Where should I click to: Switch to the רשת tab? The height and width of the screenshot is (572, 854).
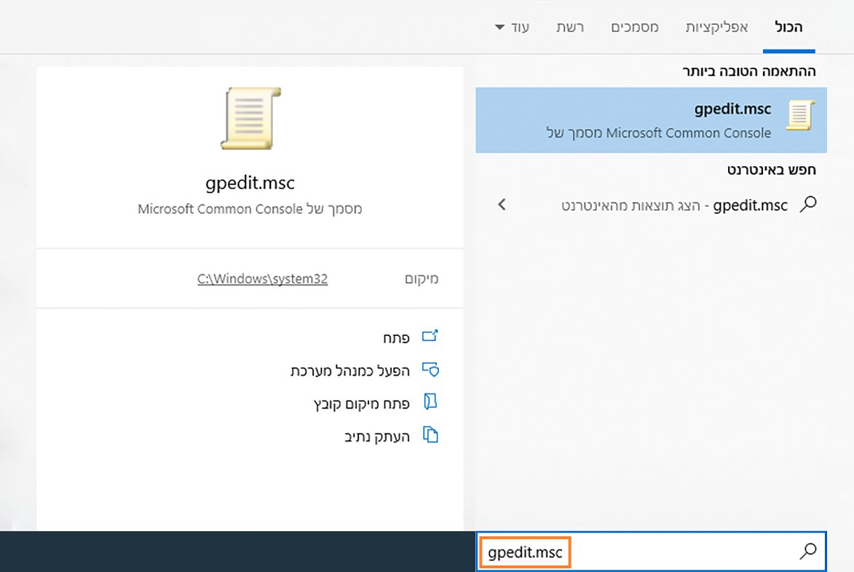pyautogui.click(x=570, y=27)
